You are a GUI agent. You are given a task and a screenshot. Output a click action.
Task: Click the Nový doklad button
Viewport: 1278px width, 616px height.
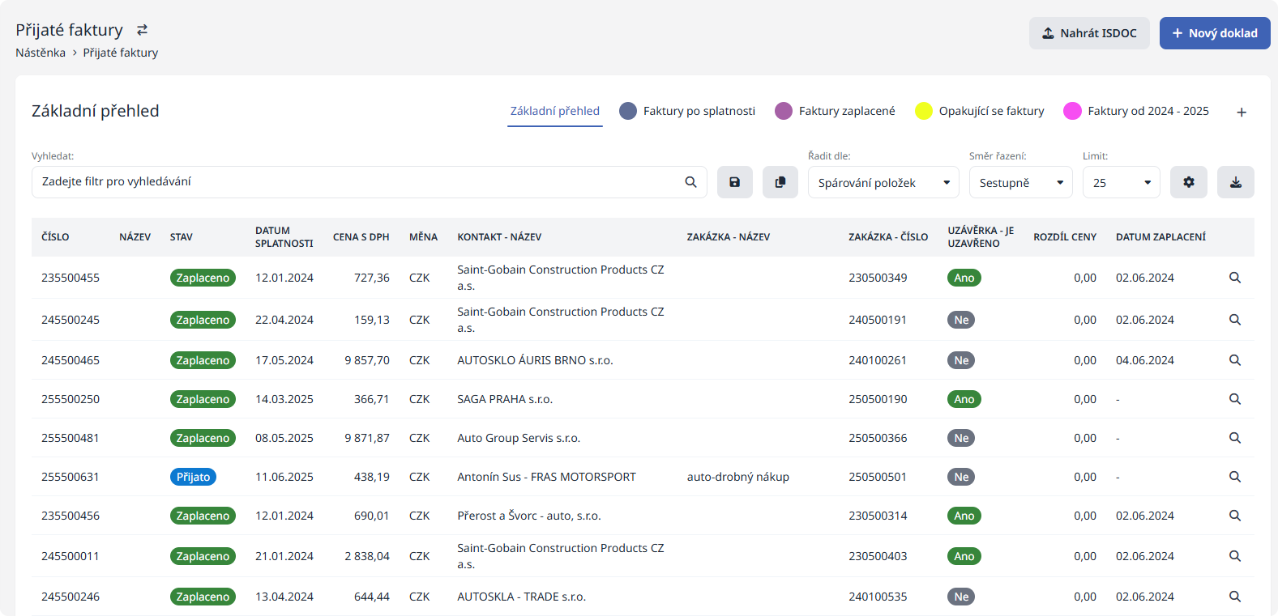click(1214, 33)
